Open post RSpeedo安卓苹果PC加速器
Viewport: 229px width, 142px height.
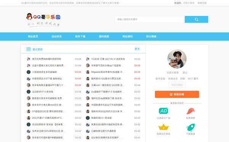click(x=108, y=72)
